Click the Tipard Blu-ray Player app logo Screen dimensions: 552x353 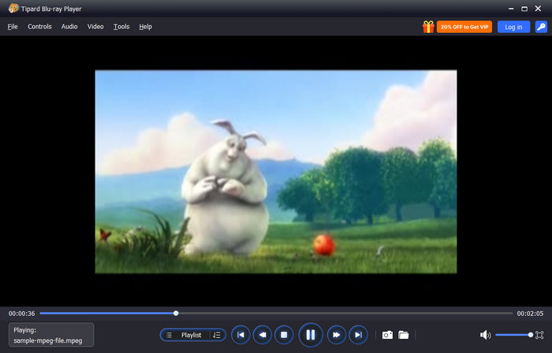click(x=13, y=8)
